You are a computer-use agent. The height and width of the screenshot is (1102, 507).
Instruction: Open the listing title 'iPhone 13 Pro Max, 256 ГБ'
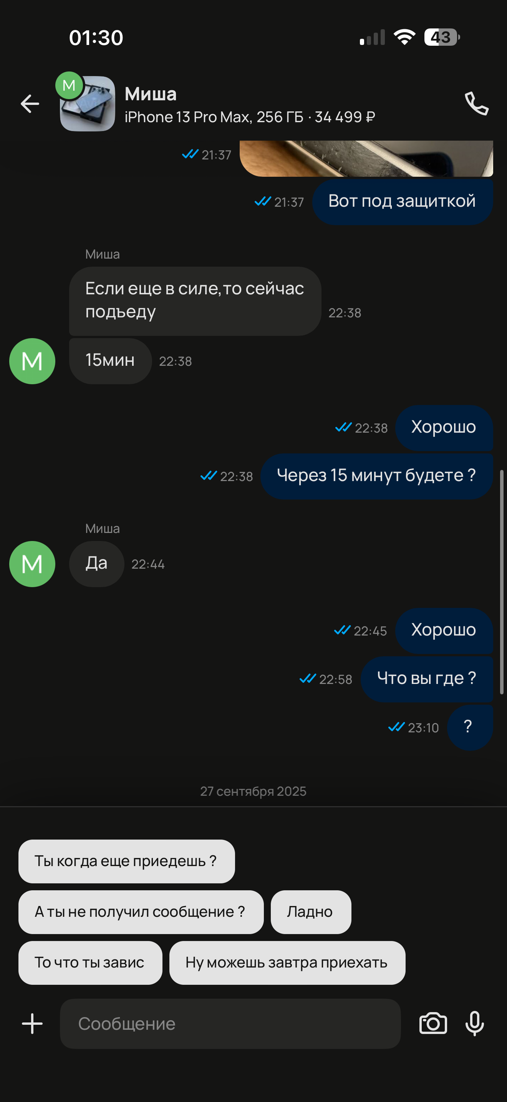(214, 117)
